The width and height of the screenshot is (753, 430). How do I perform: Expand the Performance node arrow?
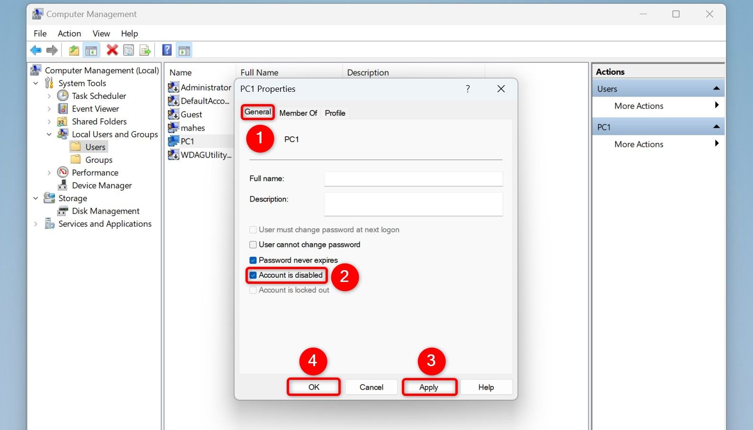[x=49, y=173]
